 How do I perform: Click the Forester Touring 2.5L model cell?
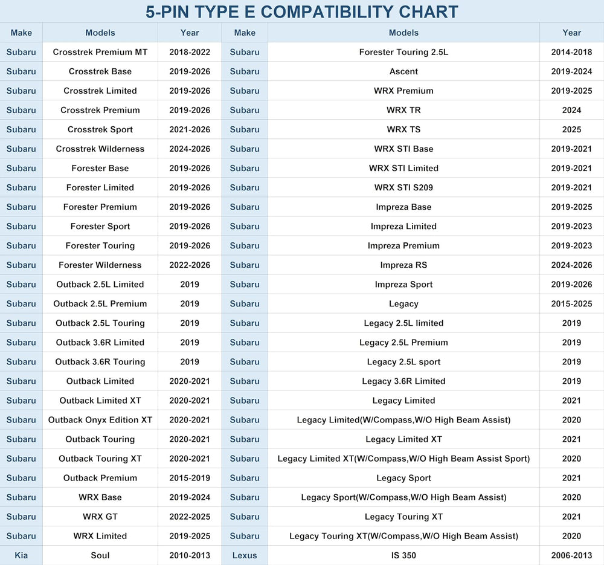403,52
